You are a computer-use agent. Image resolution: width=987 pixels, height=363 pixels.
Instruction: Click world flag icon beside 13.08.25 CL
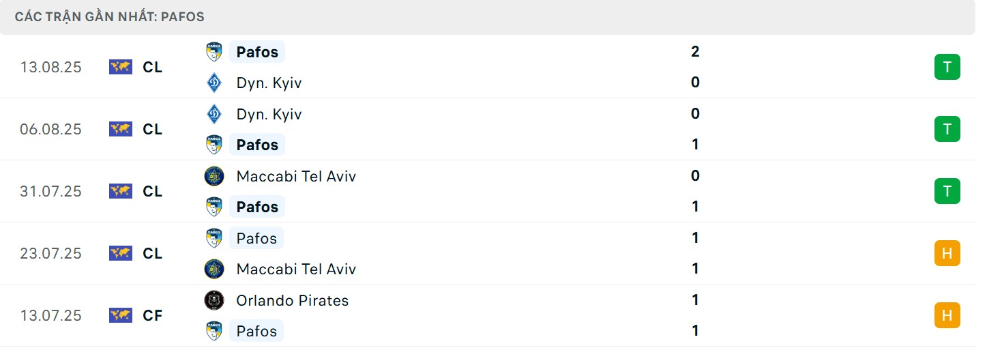pyautogui.click(x=121, y=67)
